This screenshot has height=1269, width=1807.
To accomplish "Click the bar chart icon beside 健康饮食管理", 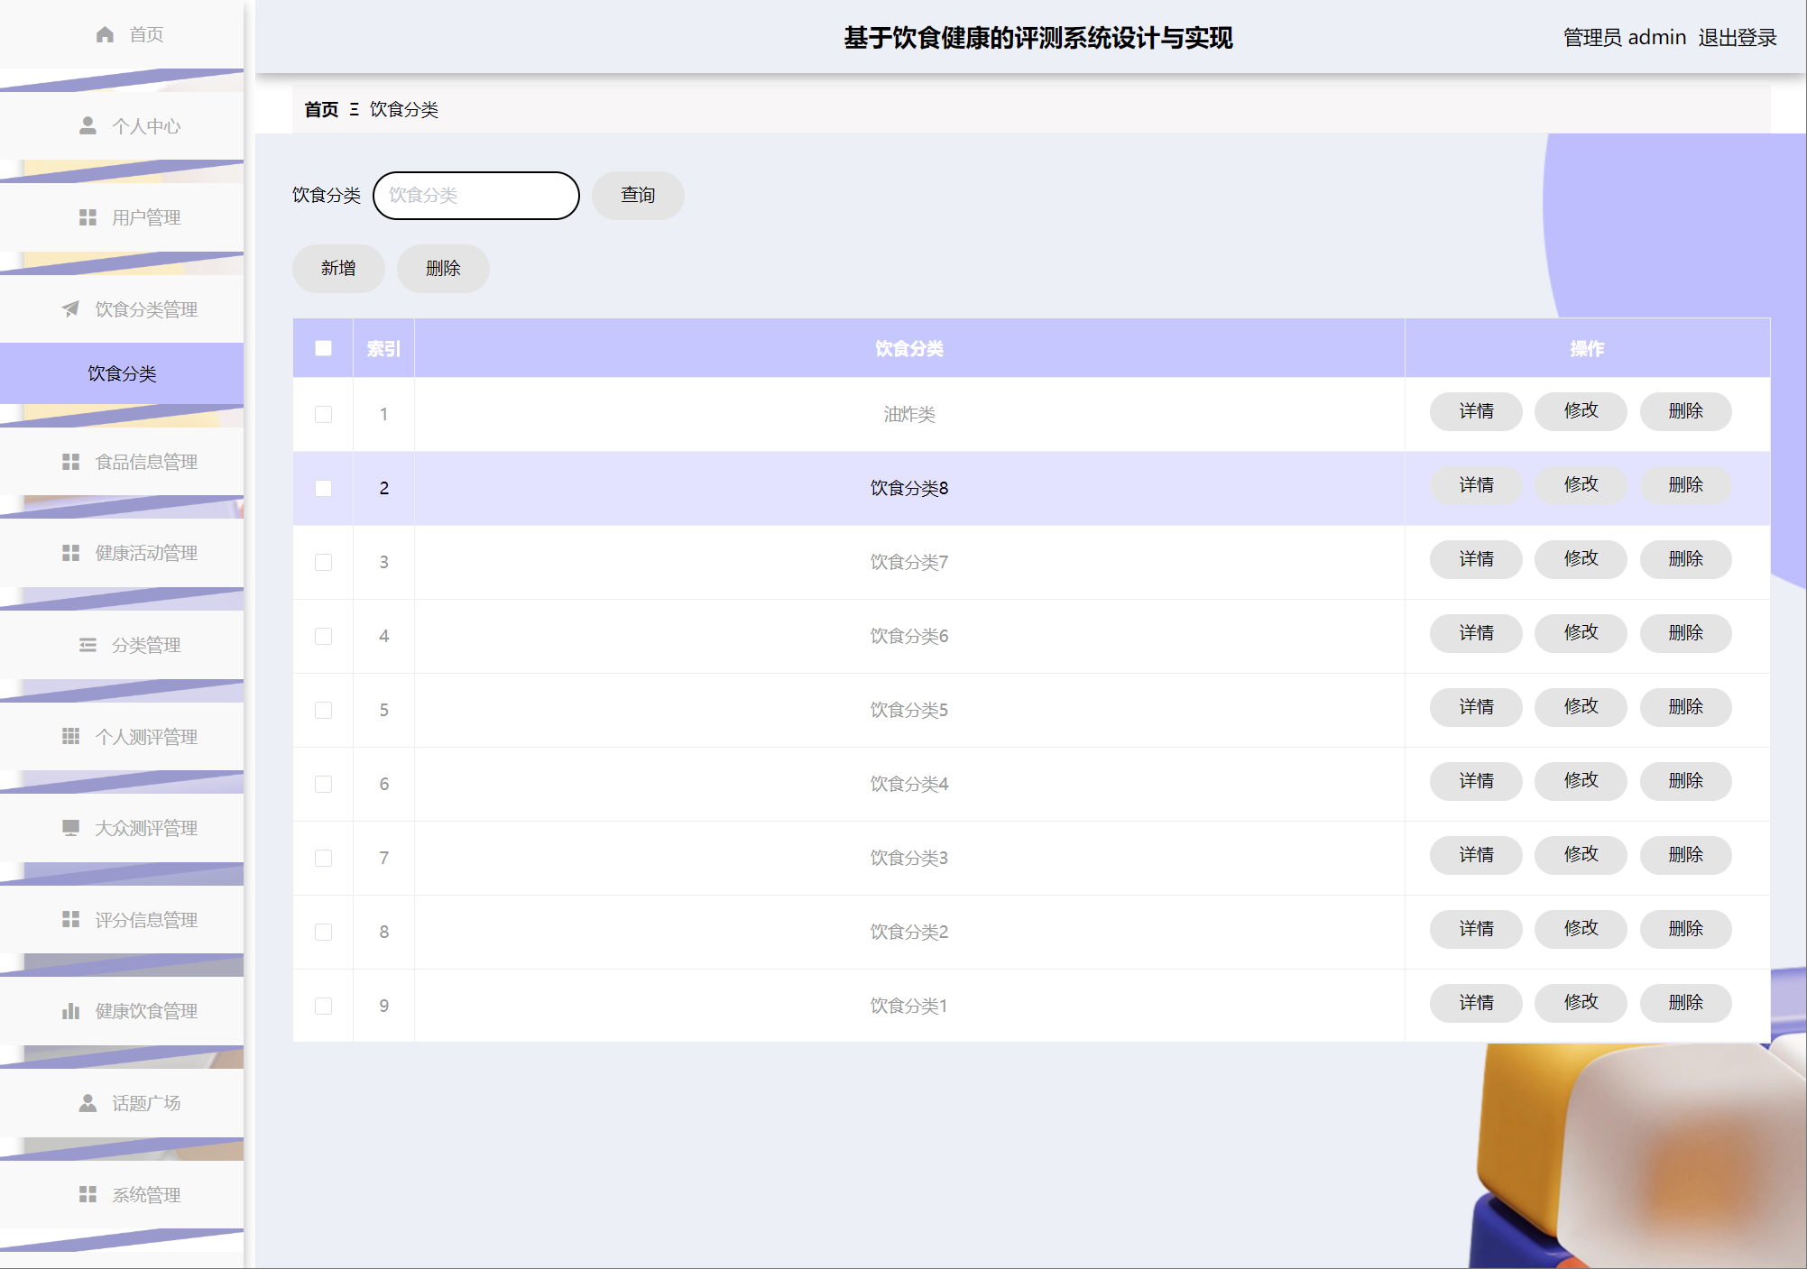I will pyautogui.click(x=70, y=1011).
